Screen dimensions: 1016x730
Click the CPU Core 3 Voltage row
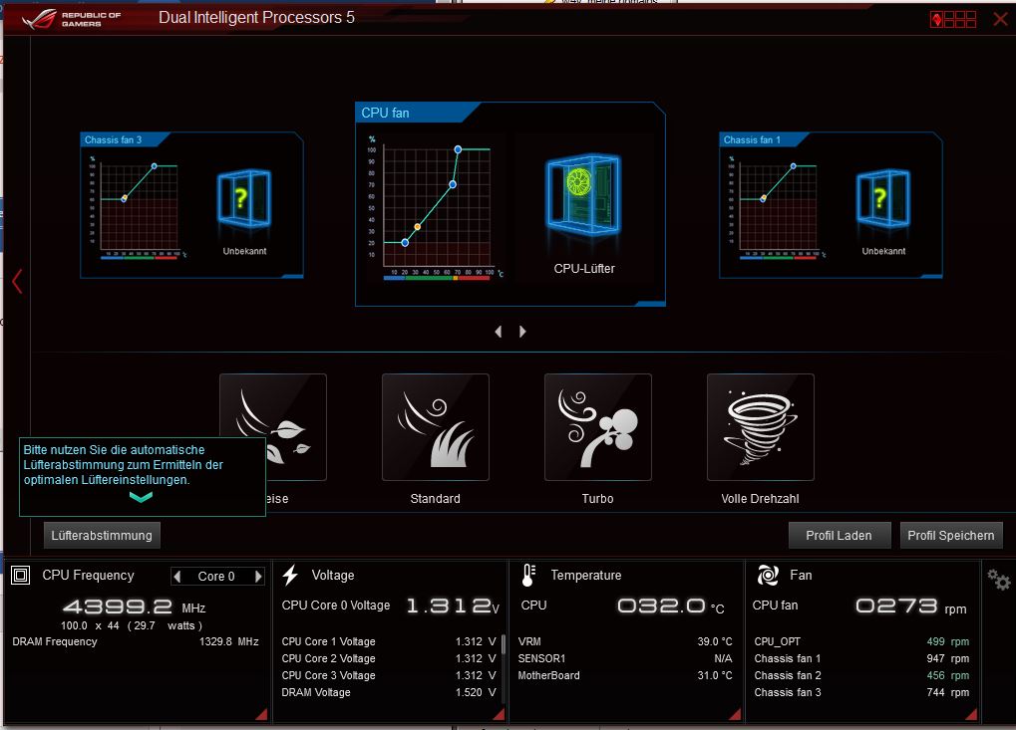(389, 675)
